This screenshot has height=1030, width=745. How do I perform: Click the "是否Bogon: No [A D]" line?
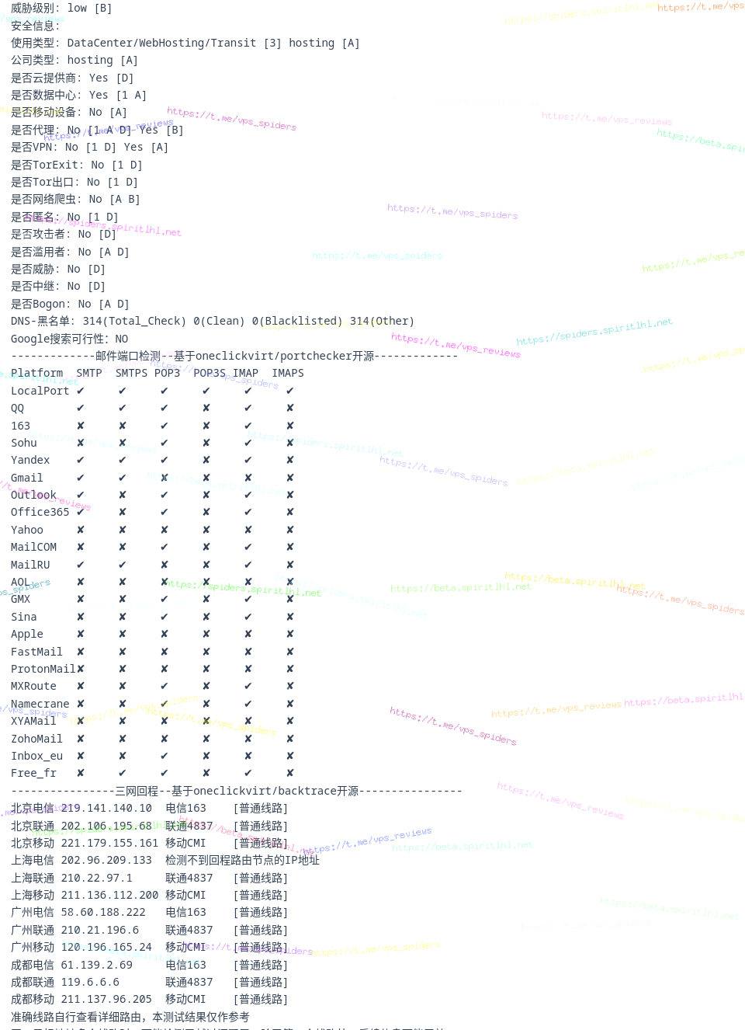coord(70,304)
